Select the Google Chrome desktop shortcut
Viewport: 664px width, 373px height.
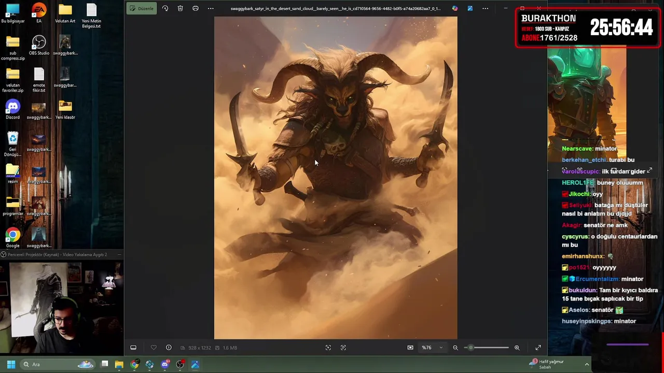tap(13, 238)
